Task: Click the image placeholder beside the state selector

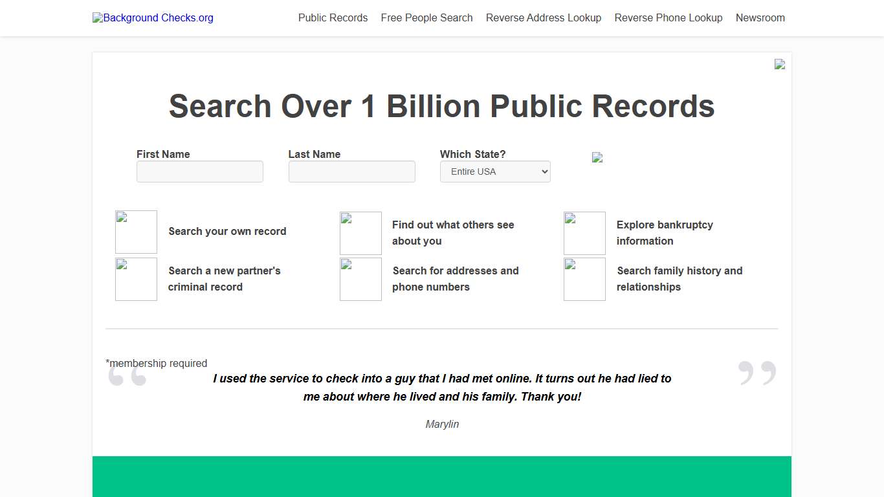Action: point(597,157)
